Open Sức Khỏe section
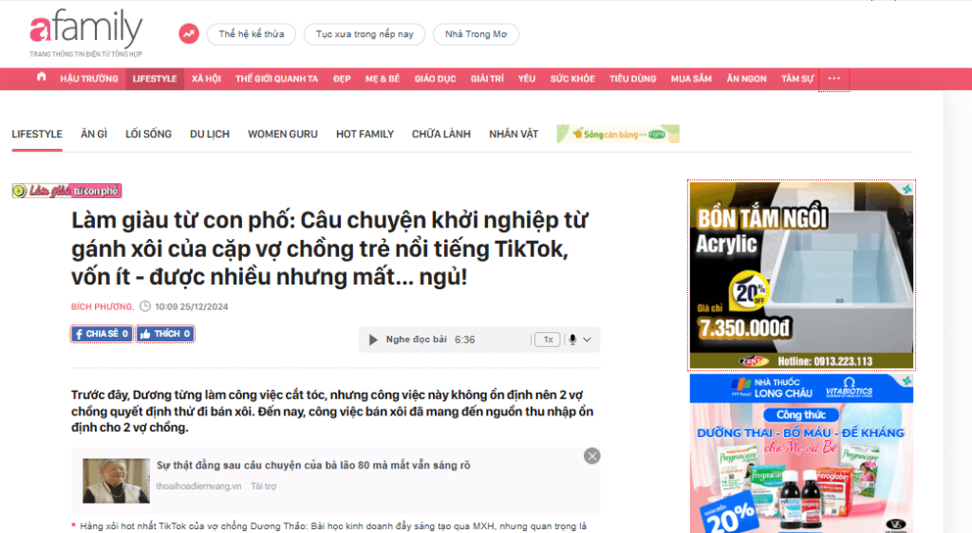972x533 pixels. 572,79
